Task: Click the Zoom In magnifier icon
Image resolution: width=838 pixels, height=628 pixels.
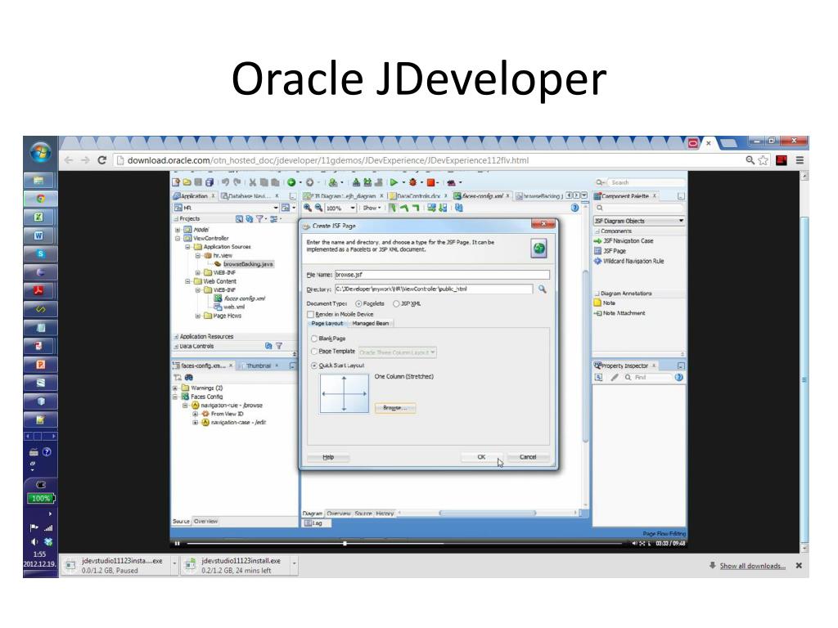Action: (x=308, y=208)
